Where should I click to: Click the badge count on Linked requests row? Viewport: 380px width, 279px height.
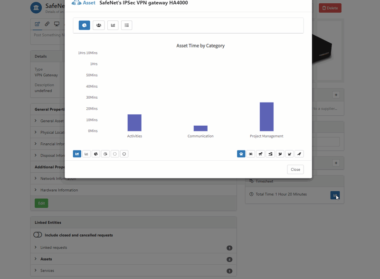(x=229, y=248)
